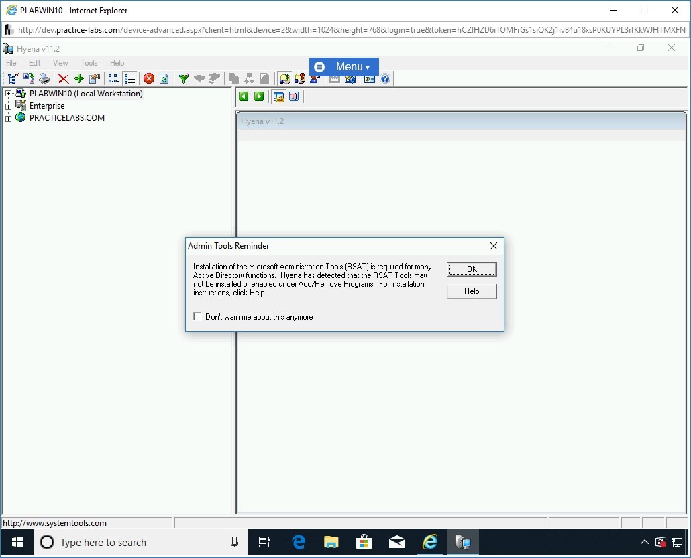Click the green back arrow icon
This screenshot has width=691, height=558.
(244, 97)
